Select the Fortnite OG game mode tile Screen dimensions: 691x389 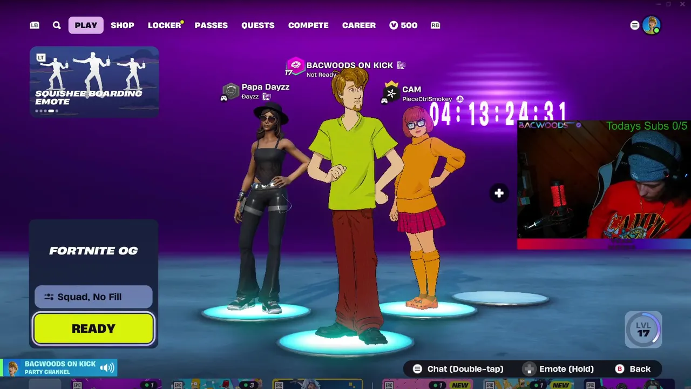pyautogui.click(x=93, y=251)
